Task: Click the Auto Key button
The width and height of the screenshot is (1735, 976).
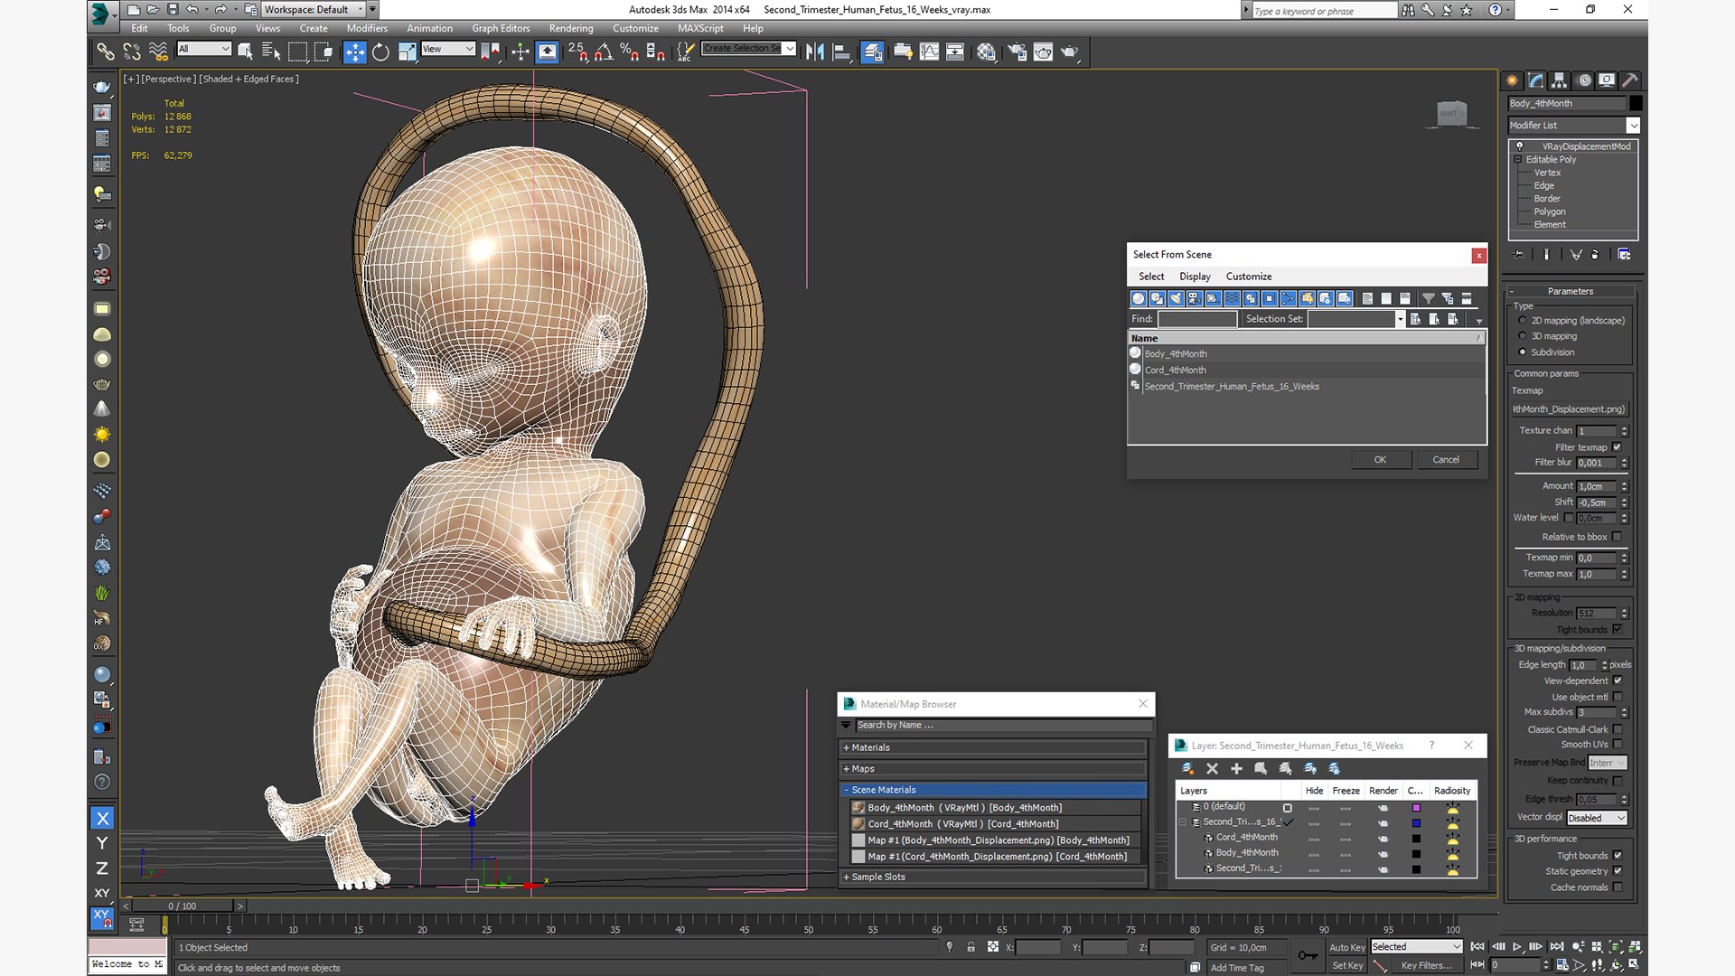Action: [1346, 947]
